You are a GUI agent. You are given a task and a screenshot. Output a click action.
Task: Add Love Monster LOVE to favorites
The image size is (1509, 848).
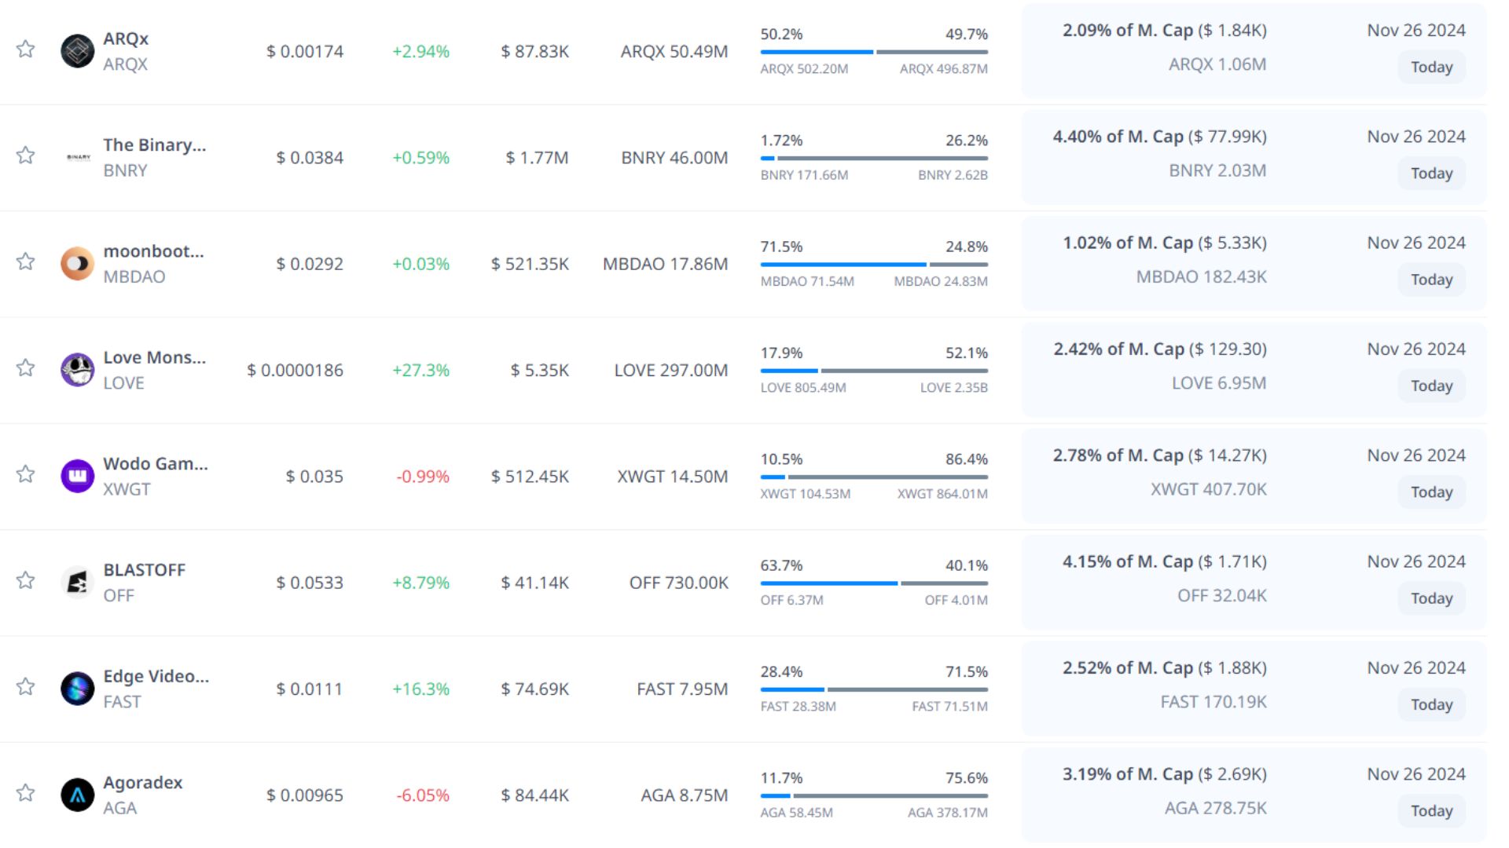(x=25, y=367)
